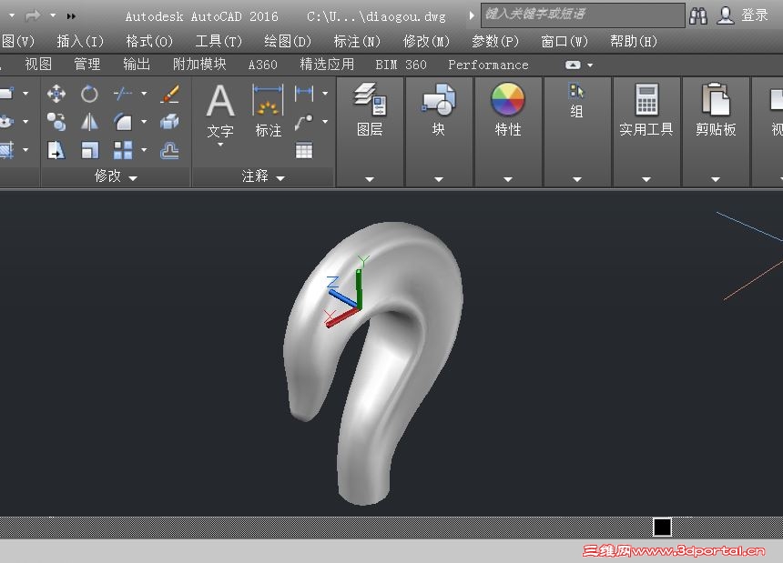Activate the Trim tool
Image resolution: width=783 pixels, height=563 pixels.
(x=122, y=94)
